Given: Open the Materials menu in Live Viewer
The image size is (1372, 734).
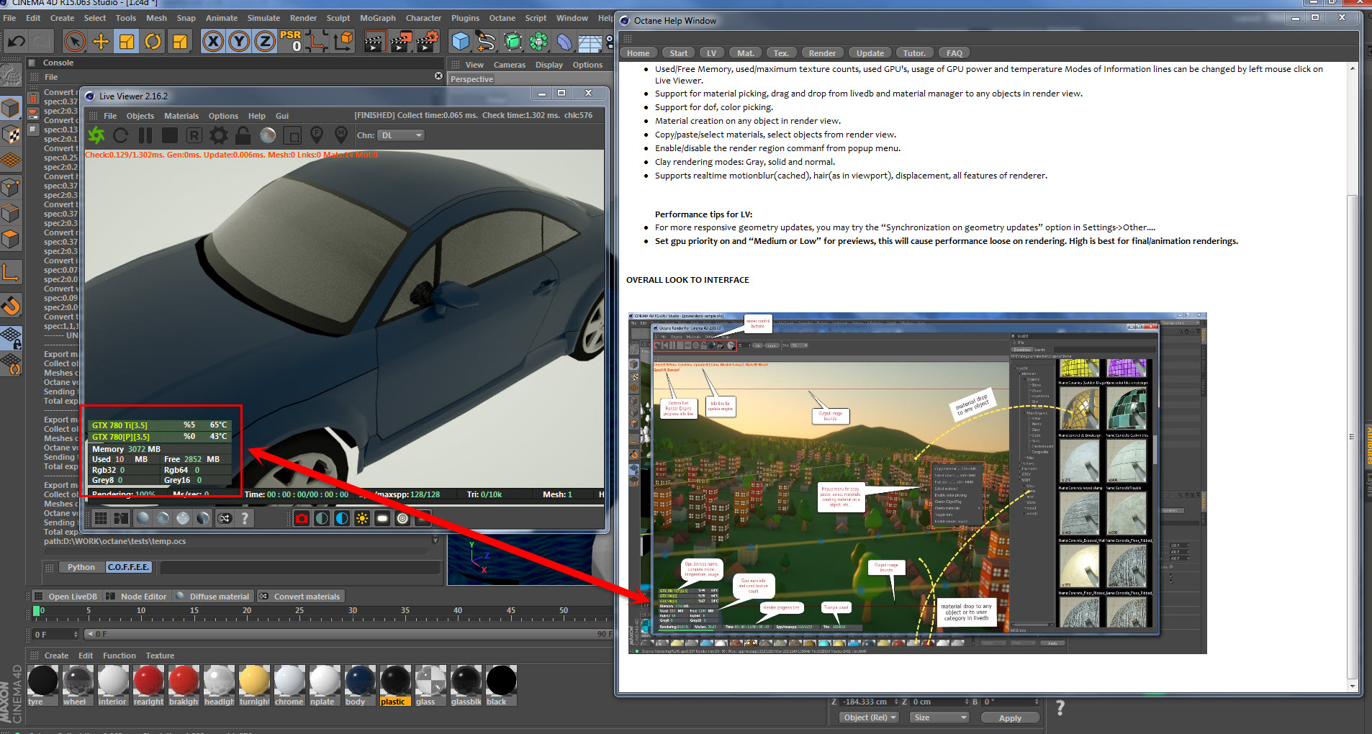Looking at the screenshot, I should pyautogui.click(x=181, y=116).
